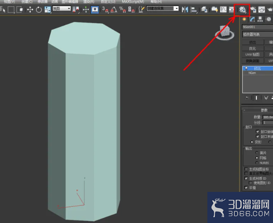The width and height of the screenshot is (273, 223).
Task: Open the 动画 menu
Action: coord(55,2)
